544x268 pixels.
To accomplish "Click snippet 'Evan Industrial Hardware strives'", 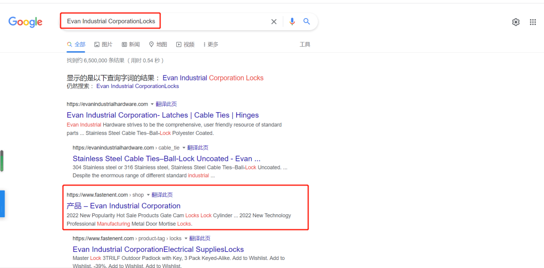I will pos(174,128).
